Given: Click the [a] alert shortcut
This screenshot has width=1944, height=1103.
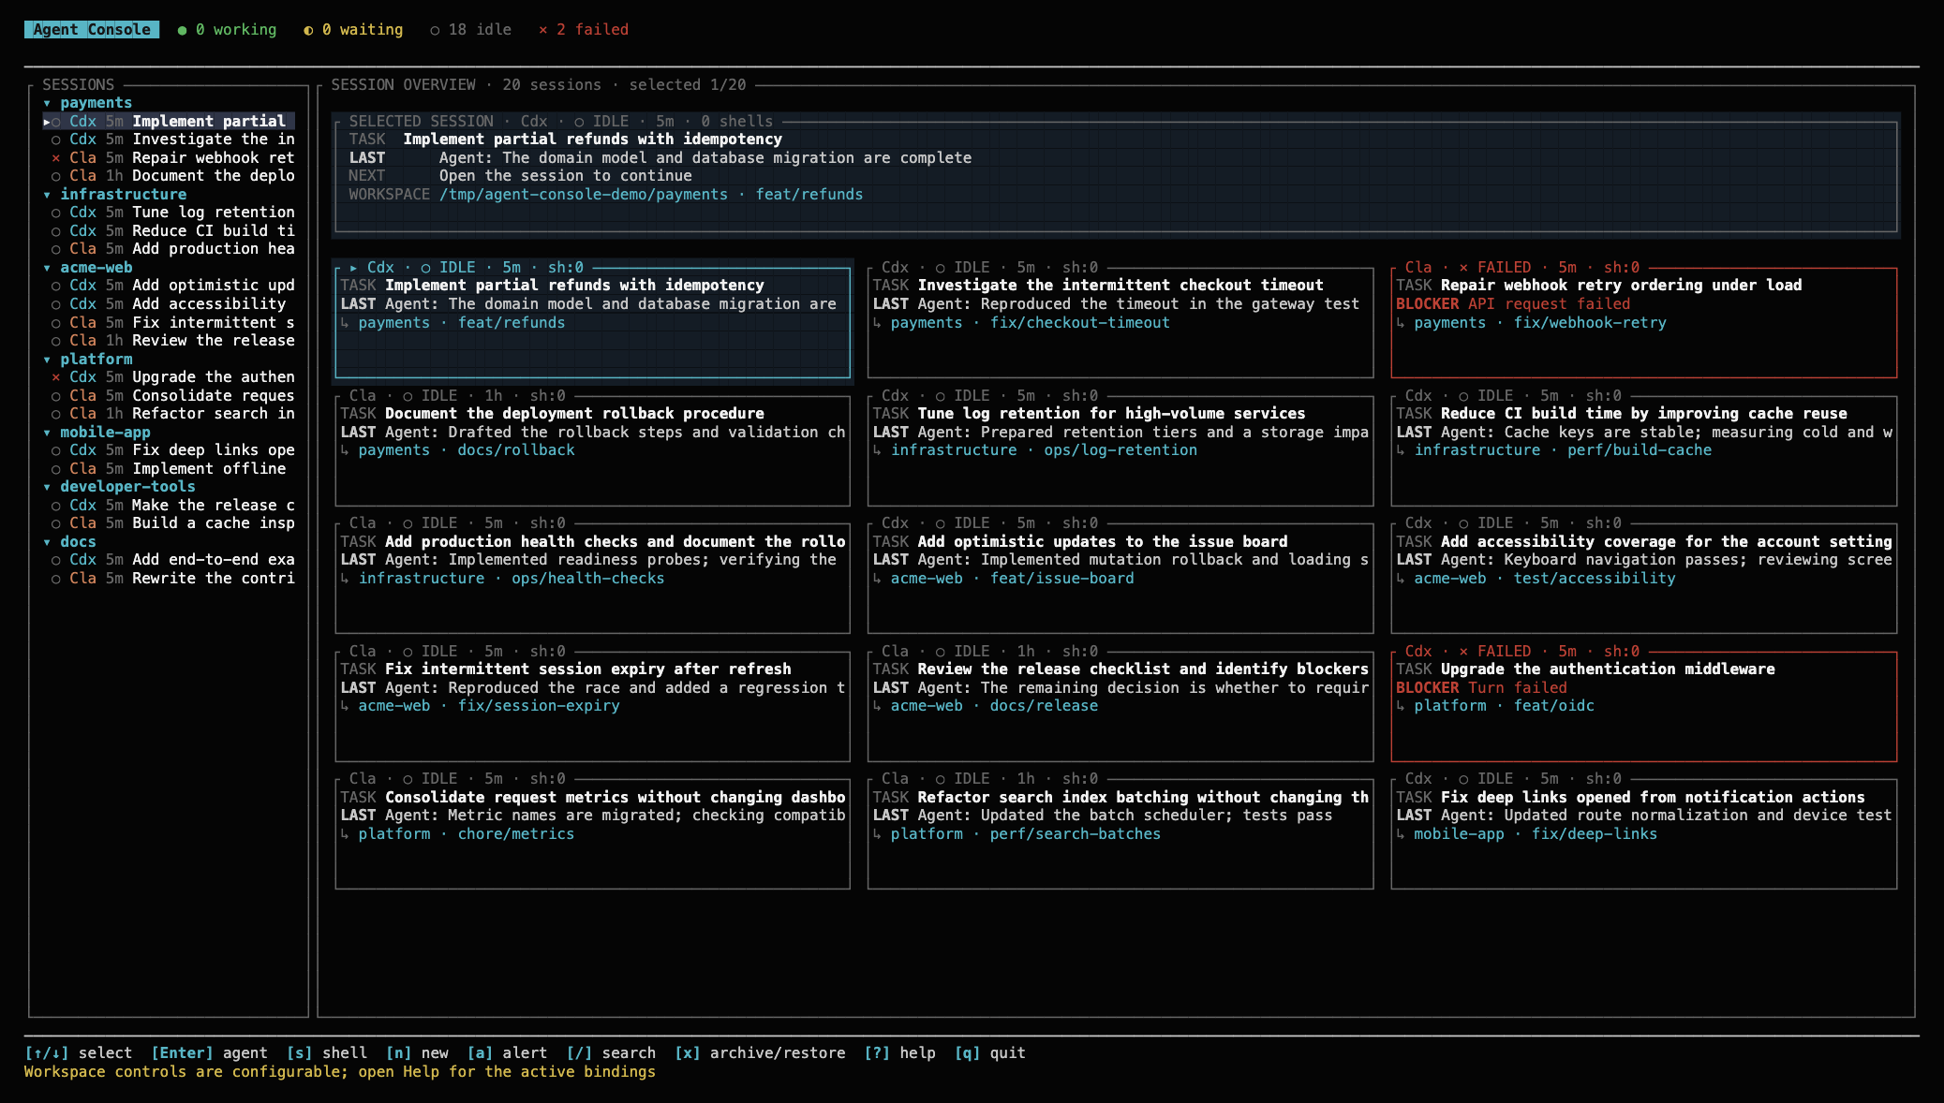Looking at the screenshot, I should (x=507, y=1053).
